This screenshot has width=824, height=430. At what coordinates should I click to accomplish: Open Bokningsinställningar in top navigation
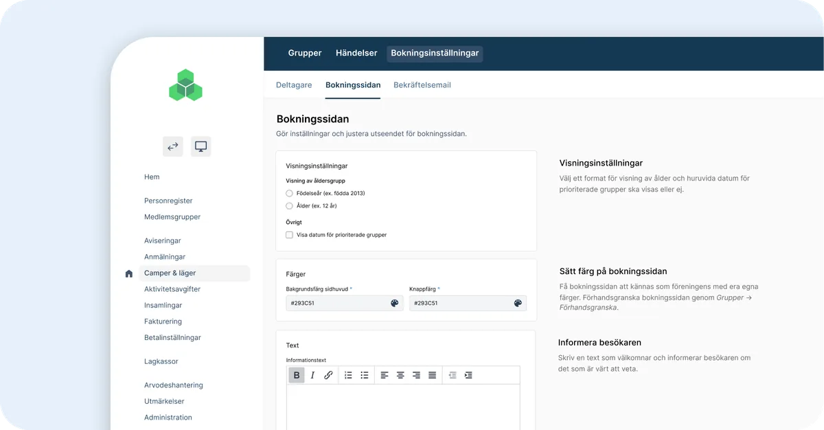click(x=435, y=54)
